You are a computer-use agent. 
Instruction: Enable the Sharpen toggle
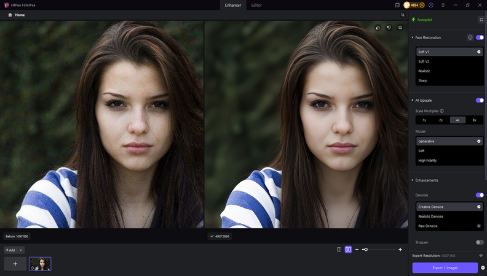tap(480, 242)
